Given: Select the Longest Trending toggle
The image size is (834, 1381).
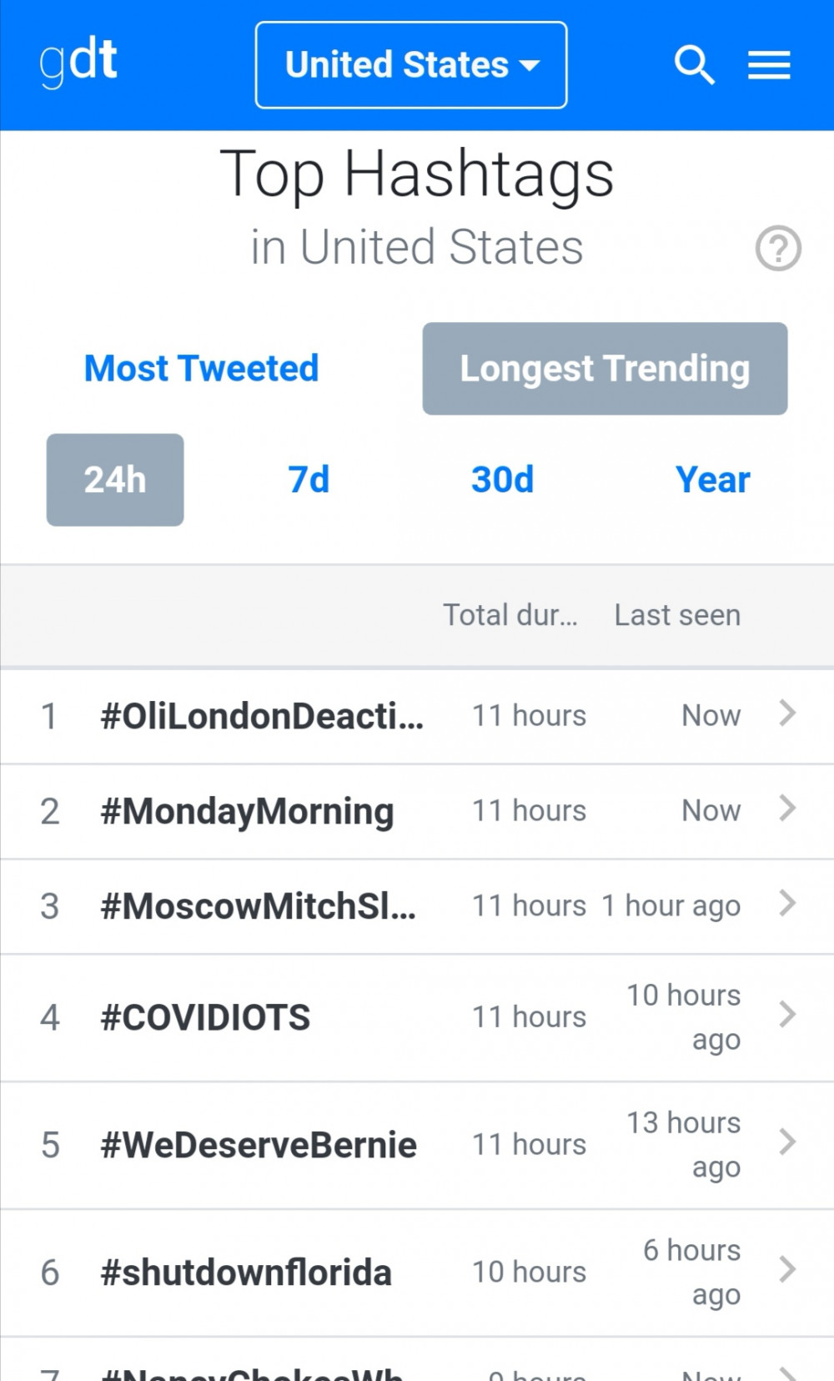Looking at the screenshot, I should pos(605,369).
